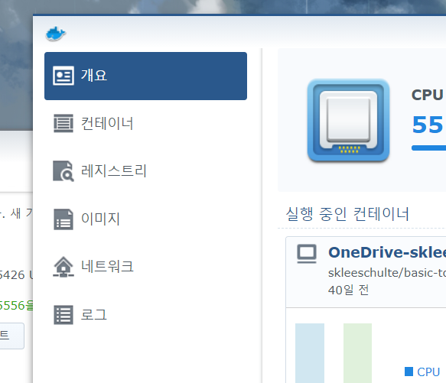Image resolution: width=446 pixels, height=383 pixels.
Task: Click the CPU usage percentage value 55
Action: click(428, 125)
